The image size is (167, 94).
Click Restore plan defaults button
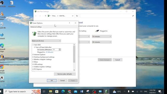(65, 74)
